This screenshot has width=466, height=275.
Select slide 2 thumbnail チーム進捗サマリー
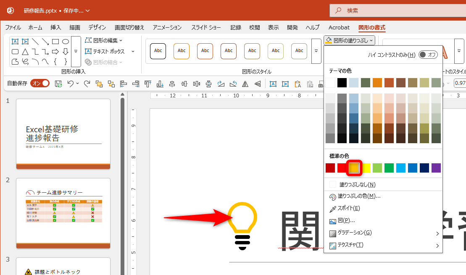click(x=63, y=213)
